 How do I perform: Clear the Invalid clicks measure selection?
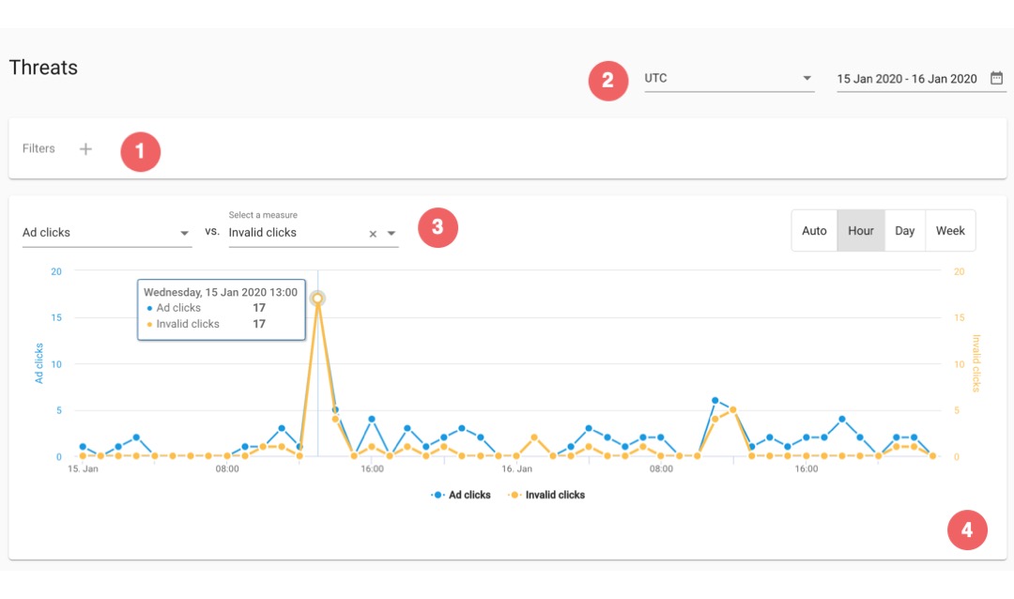click(373, 234)
